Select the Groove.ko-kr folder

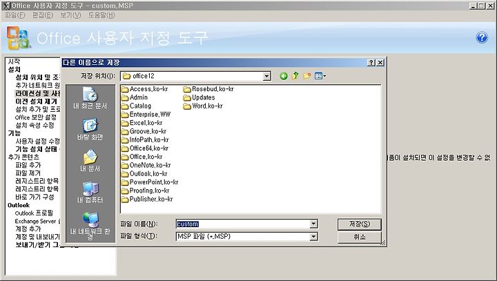click(144, 131)
